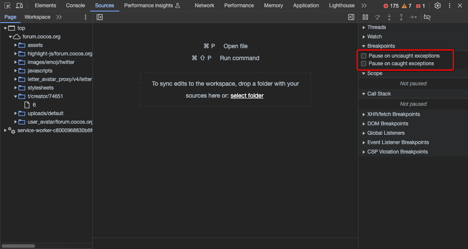
Task: Click the step into function icon
Action: (389, 17)
